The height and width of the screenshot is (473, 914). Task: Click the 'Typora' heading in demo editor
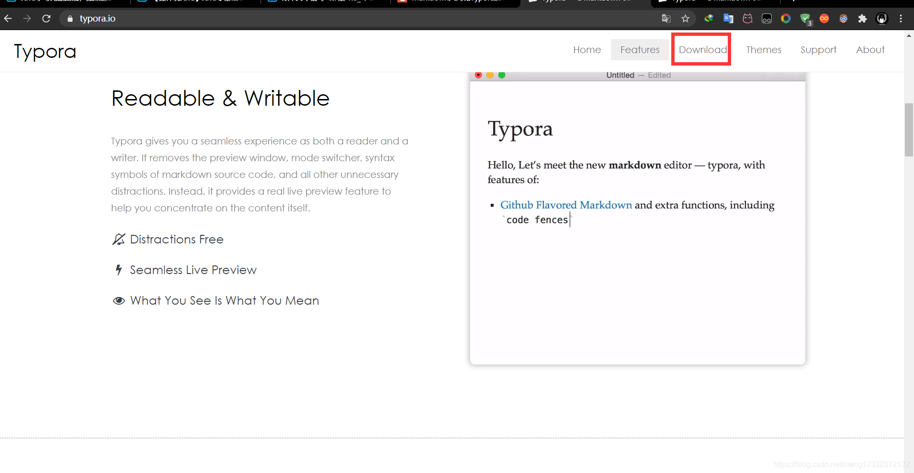click(520, 129)
